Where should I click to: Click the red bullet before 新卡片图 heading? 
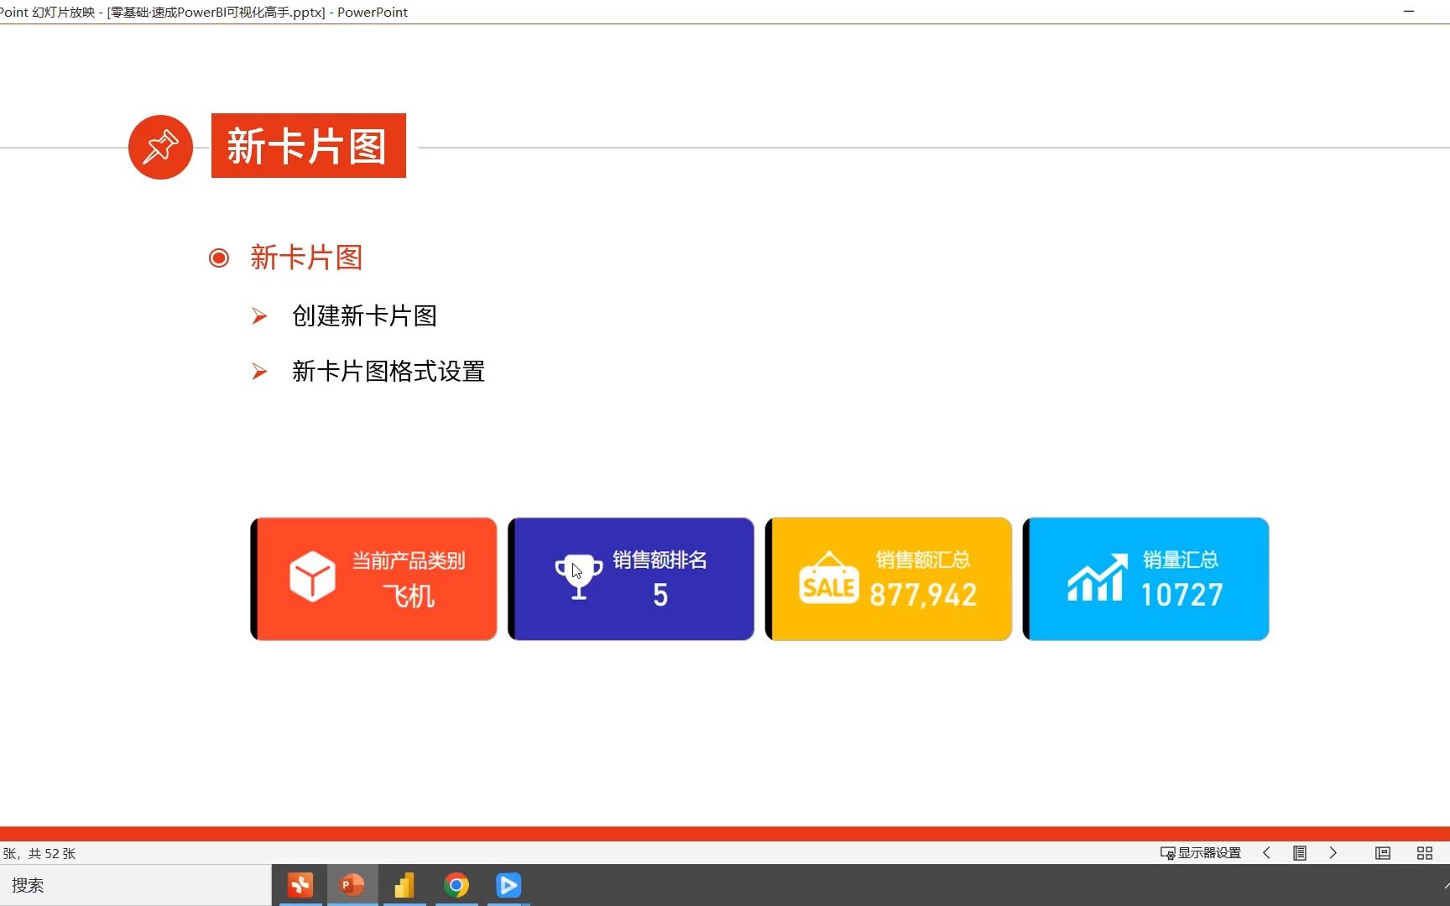tap(219, 258)
